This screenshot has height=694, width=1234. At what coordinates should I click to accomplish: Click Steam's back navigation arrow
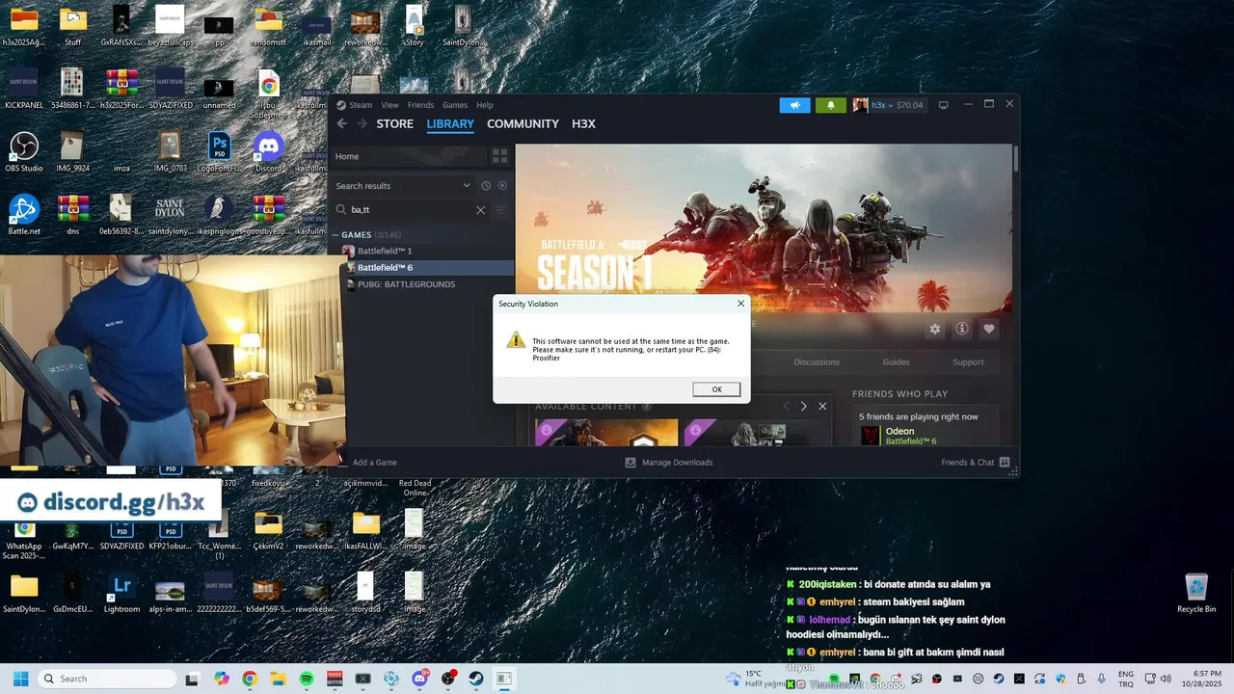pos(341,124)
